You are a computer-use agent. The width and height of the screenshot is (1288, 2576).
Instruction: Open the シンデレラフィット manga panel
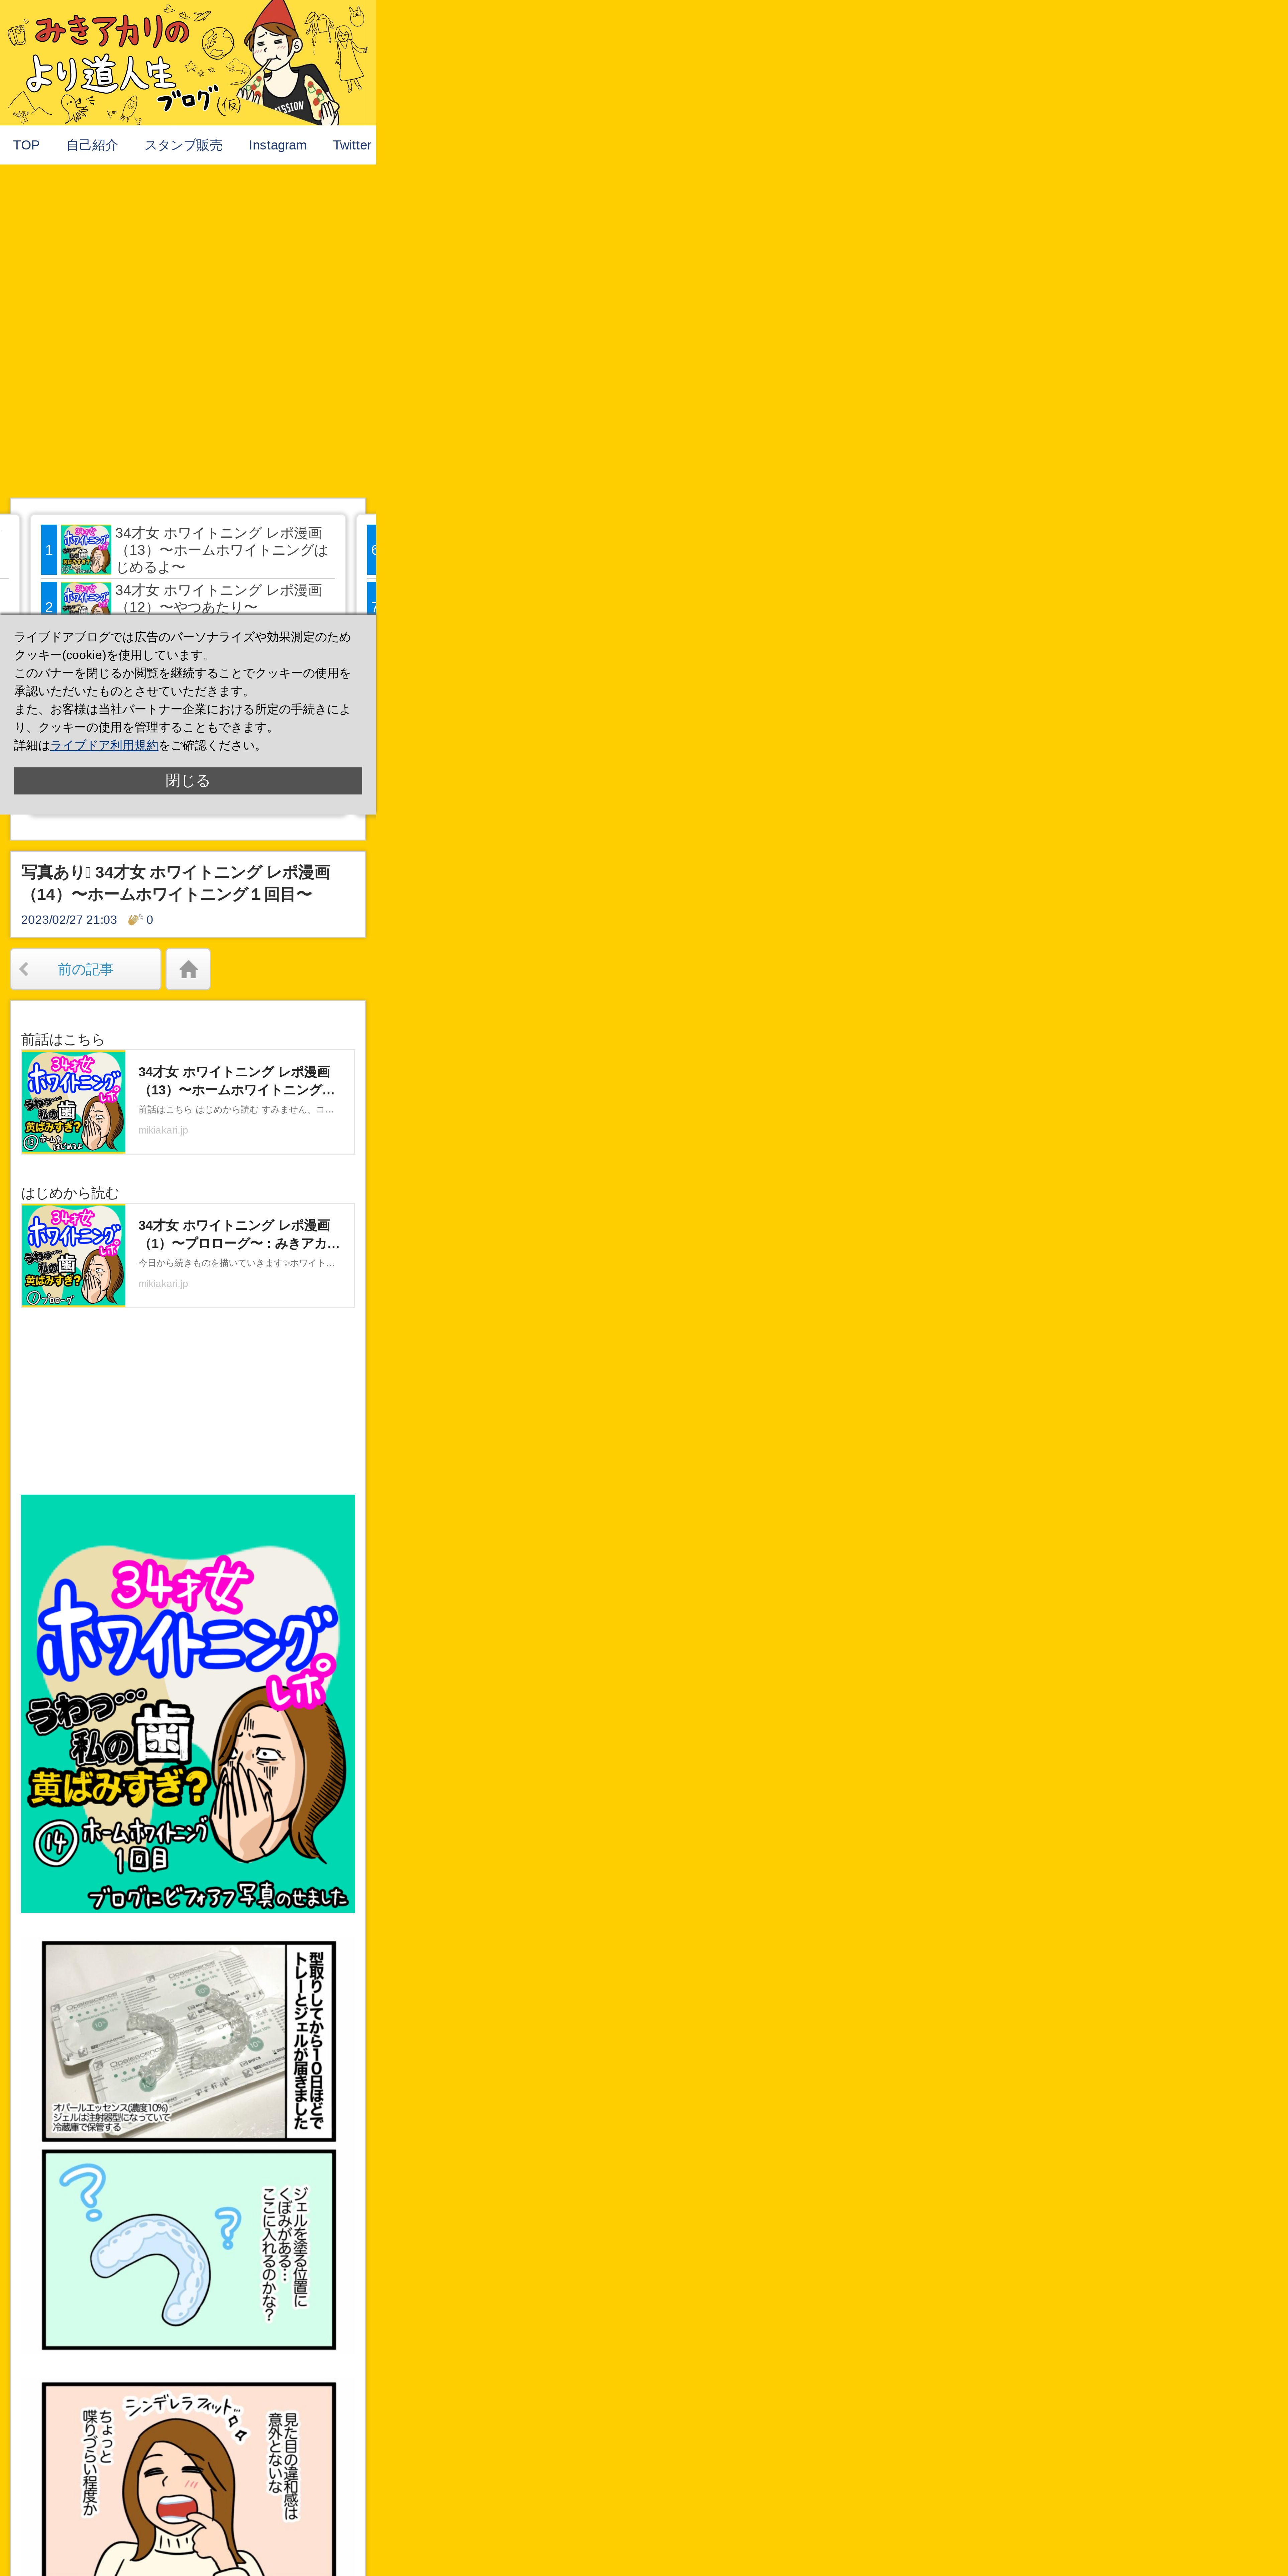[x=189, y=2479]
